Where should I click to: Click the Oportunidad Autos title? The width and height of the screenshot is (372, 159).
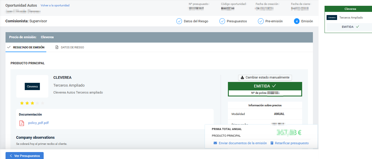[x=21, y=6]
